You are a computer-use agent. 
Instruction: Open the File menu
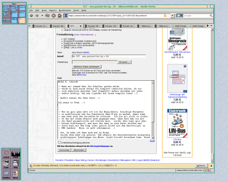point(31,10)
